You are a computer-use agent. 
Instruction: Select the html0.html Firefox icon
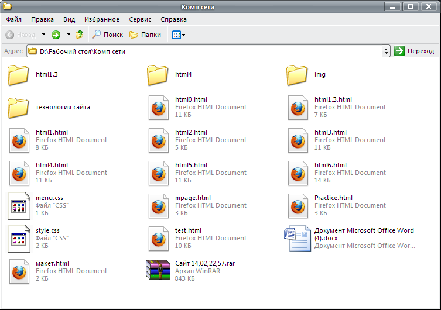pos(159,108)
